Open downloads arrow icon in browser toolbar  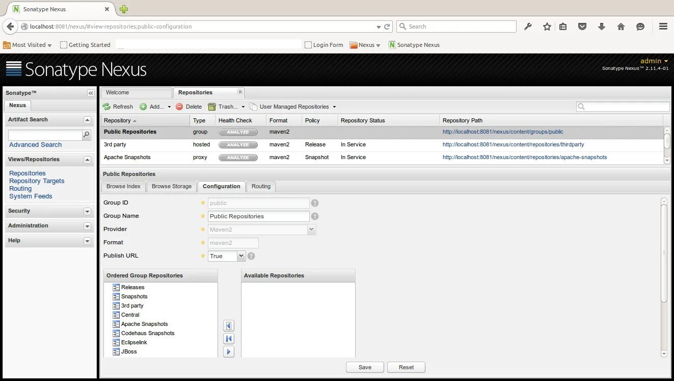click(602, 27)
